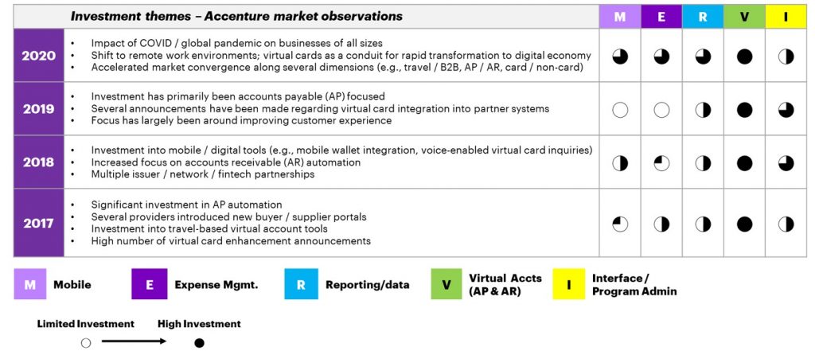
Task: Select the 2020 Virtual Accts full circle
Action: pyautogui.click(x=744, y=56)
